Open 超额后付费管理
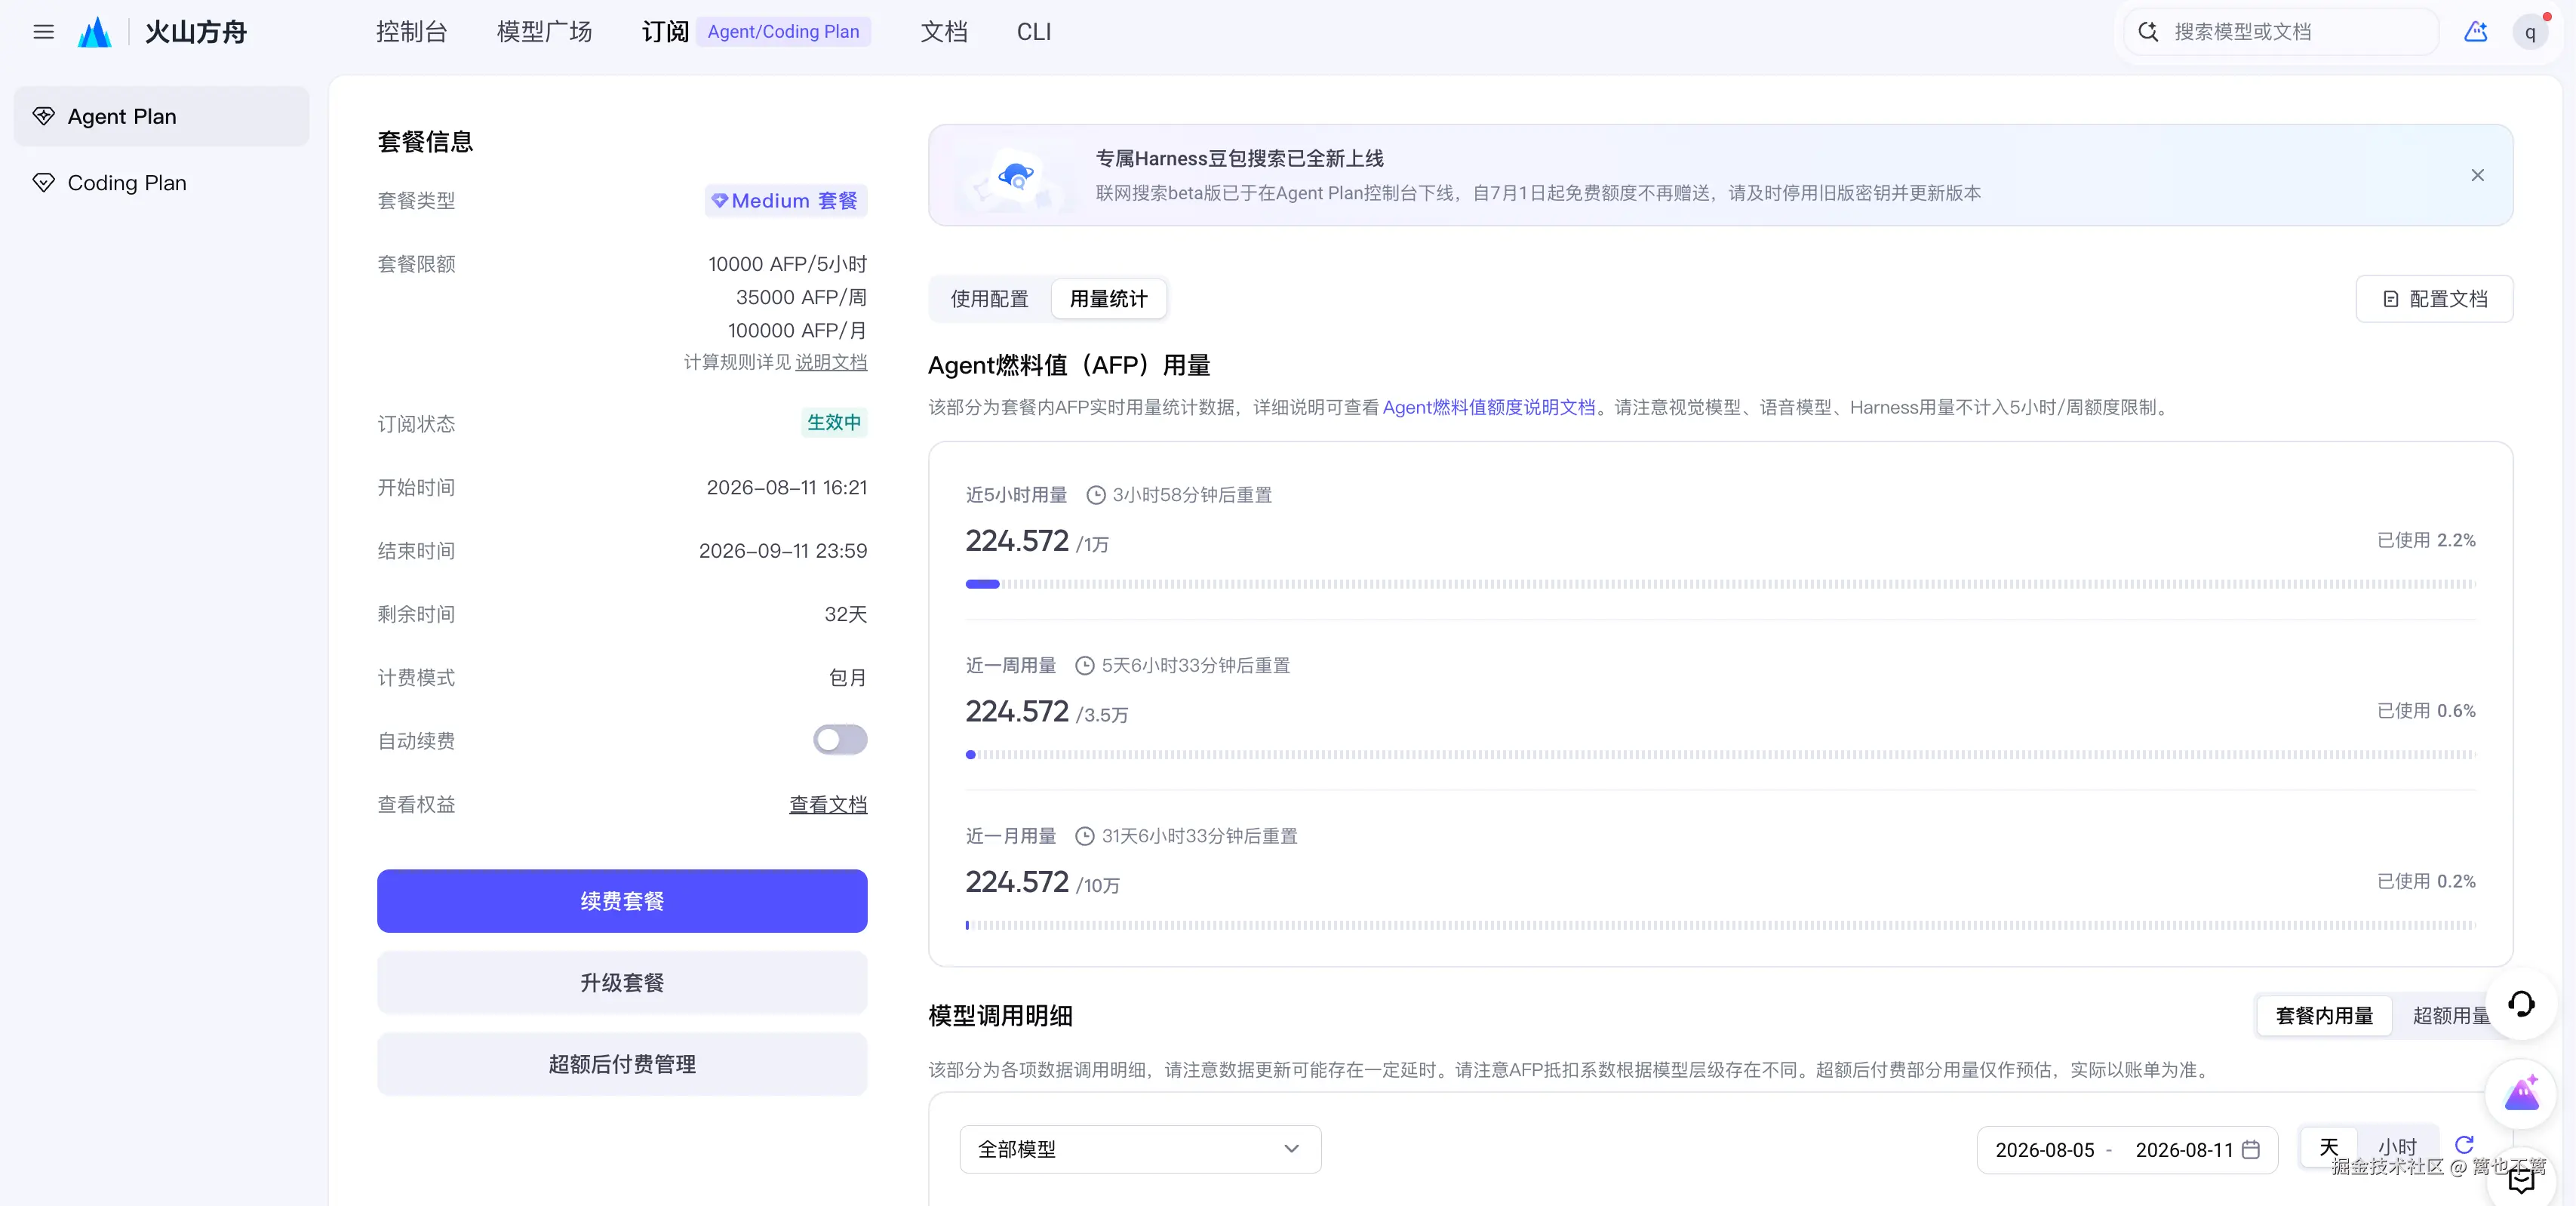The image size is (2576, 1206). pos(622,1064)
